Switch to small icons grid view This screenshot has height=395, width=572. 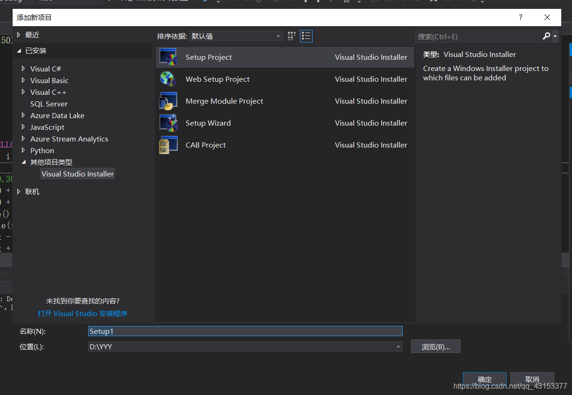[x=292, y=36]
